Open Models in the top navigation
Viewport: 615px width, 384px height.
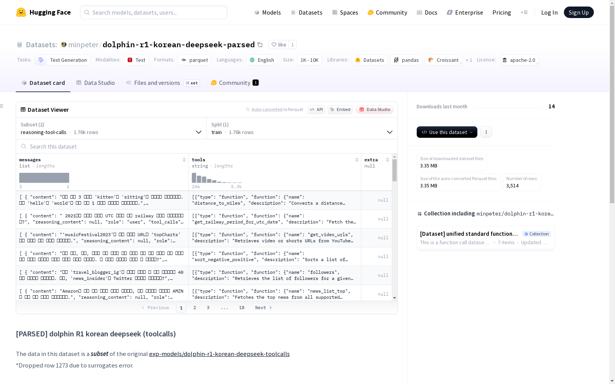tap(268, 12)
